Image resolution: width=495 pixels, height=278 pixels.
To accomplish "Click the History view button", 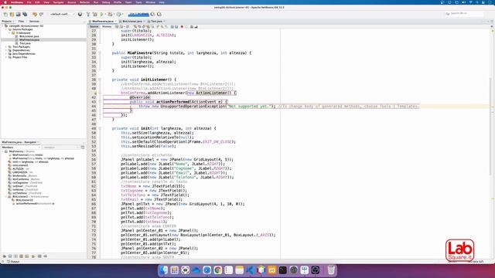I will point(107,27).
